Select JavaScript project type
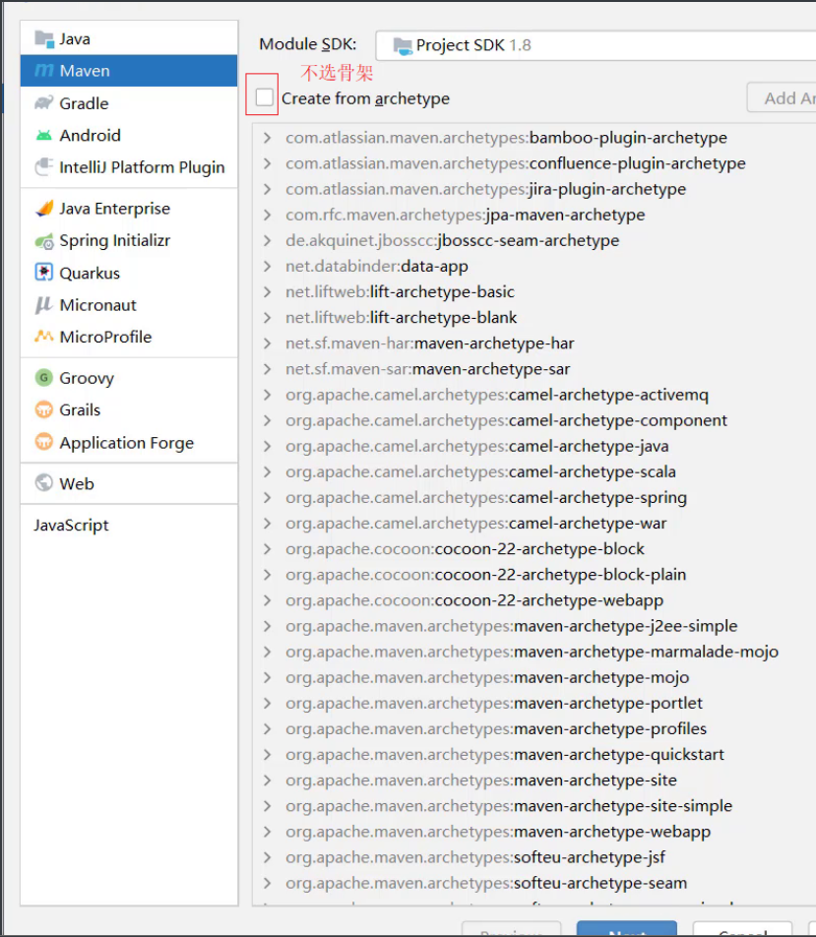This screenshot has height=937, width=816. pyautogui.click(x=129, y=526)
